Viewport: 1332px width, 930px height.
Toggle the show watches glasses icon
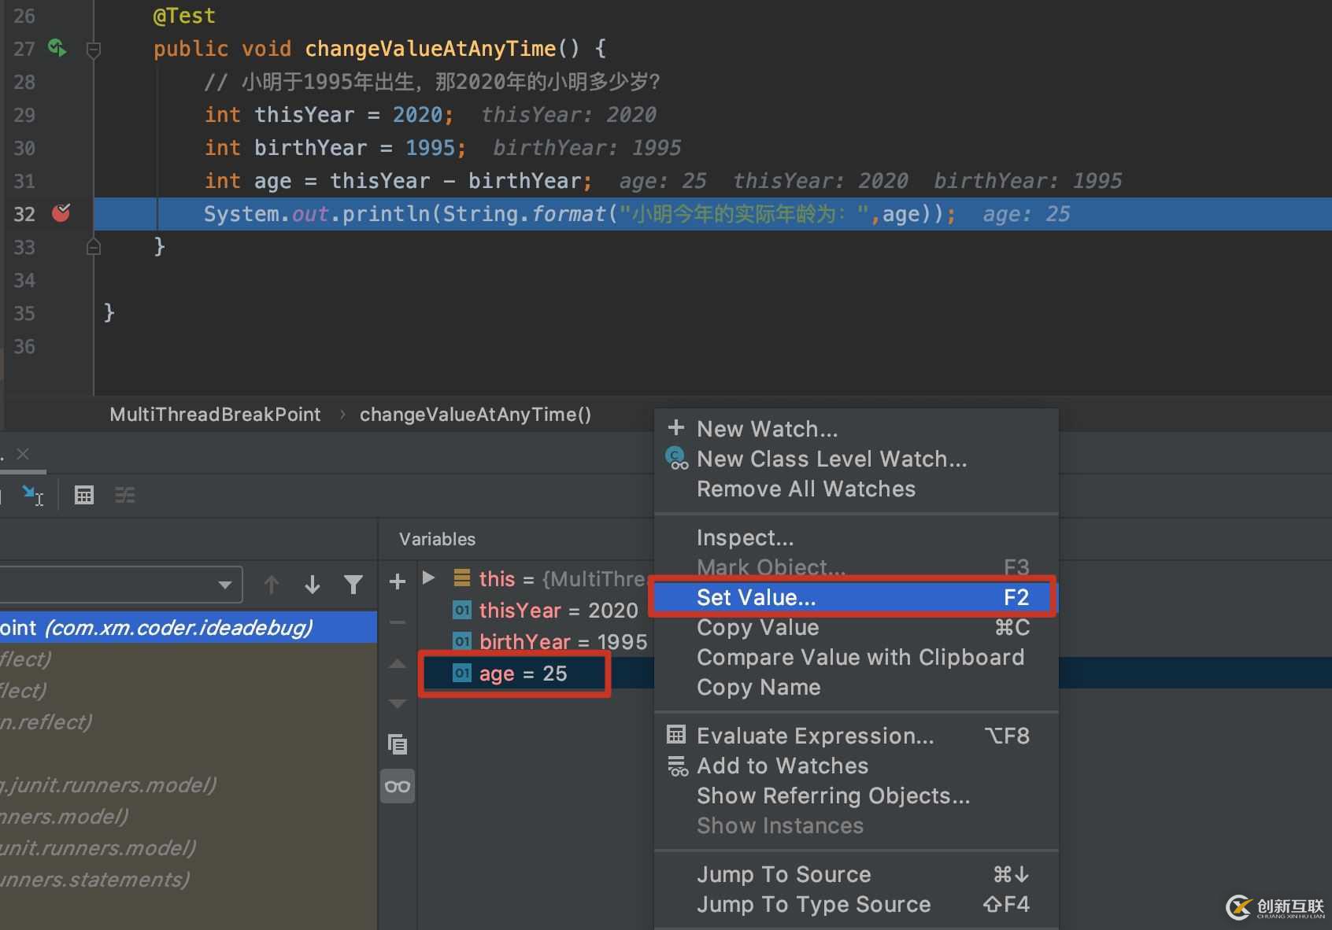point(398,786)
